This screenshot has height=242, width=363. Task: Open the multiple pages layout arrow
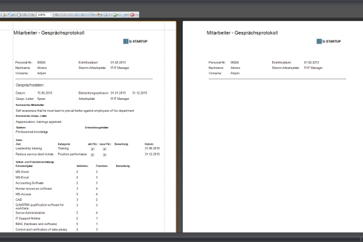coord(94,15)
